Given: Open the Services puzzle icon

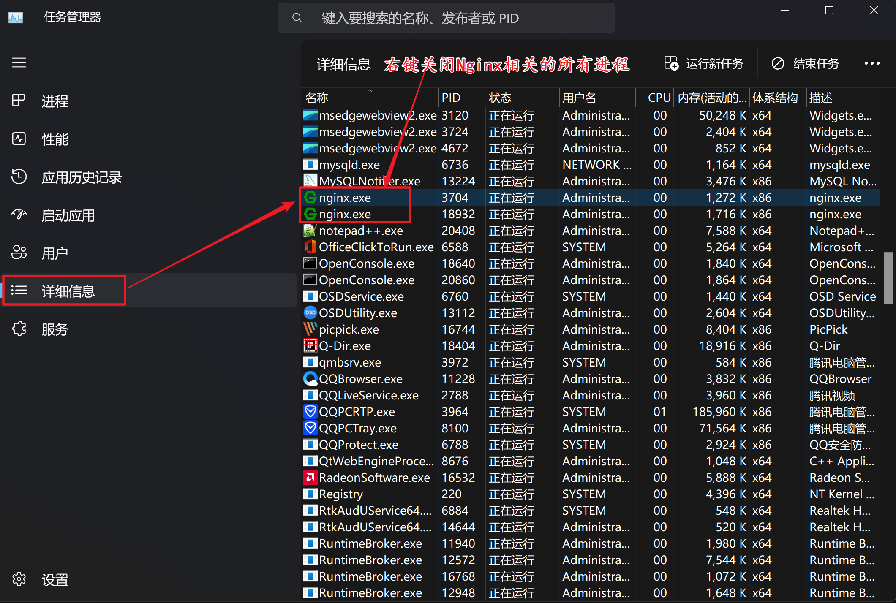Looking at the screenshot, I should pos(19,329).
